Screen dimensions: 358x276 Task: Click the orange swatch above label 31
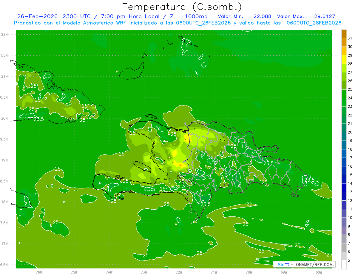344,34
